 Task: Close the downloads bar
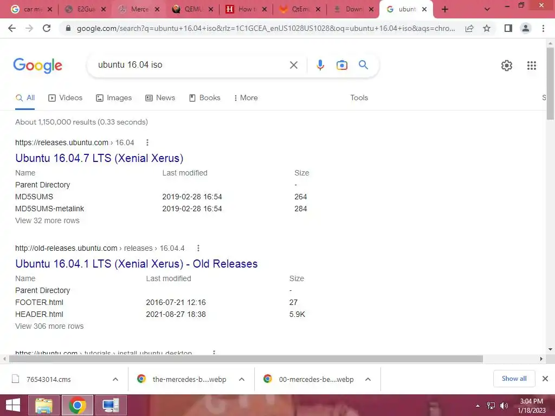545,379
